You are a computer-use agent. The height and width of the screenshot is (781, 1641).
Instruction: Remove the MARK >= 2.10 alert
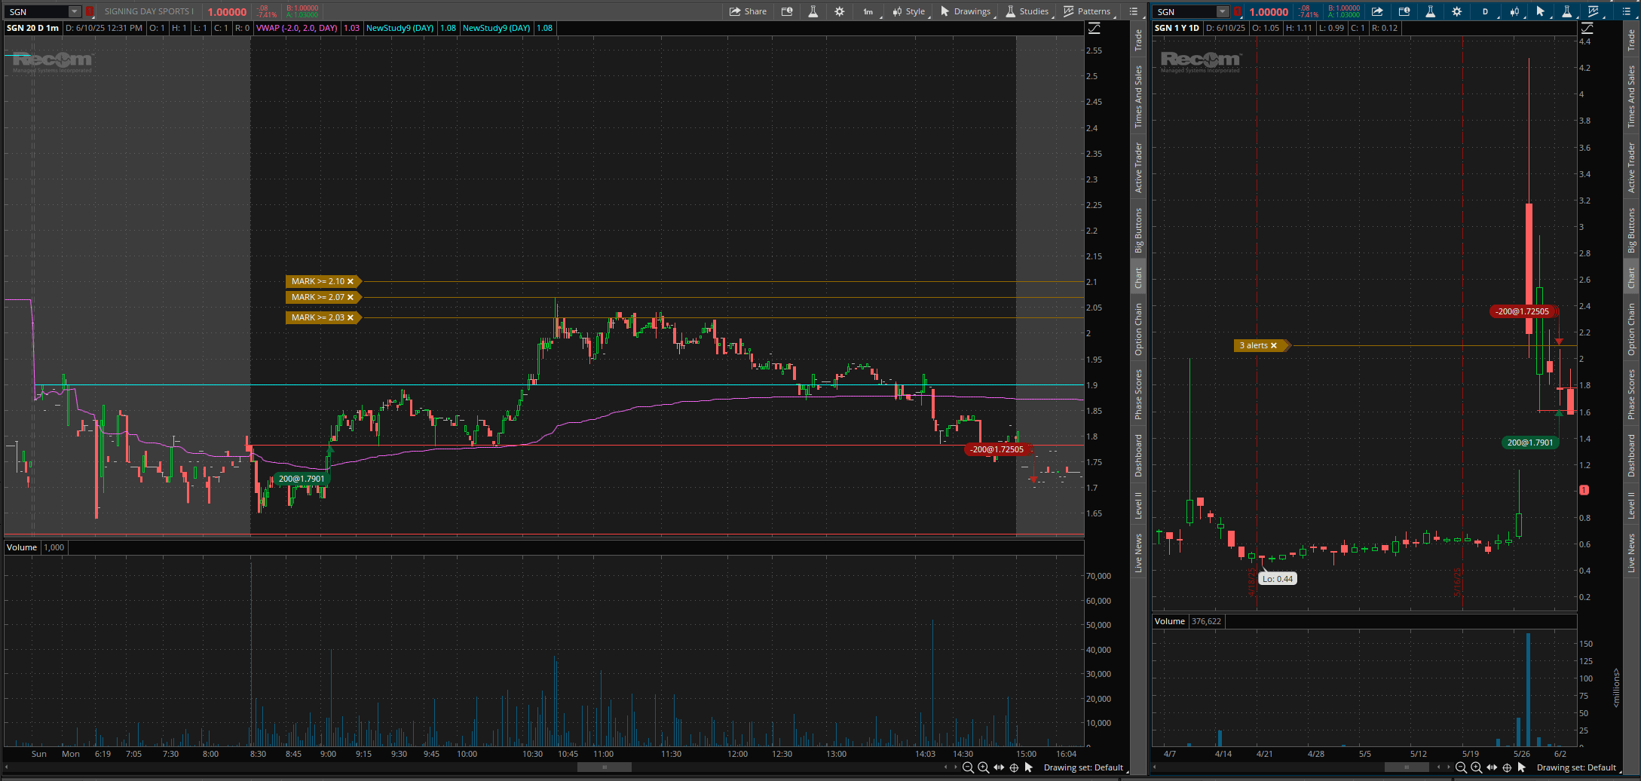click(350, 281)
